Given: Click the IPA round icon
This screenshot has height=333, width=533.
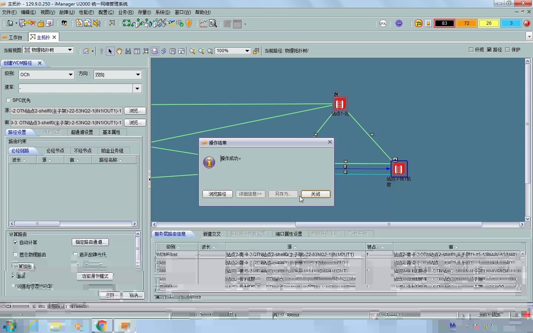Looking at the screenshot, I should 383,23.
